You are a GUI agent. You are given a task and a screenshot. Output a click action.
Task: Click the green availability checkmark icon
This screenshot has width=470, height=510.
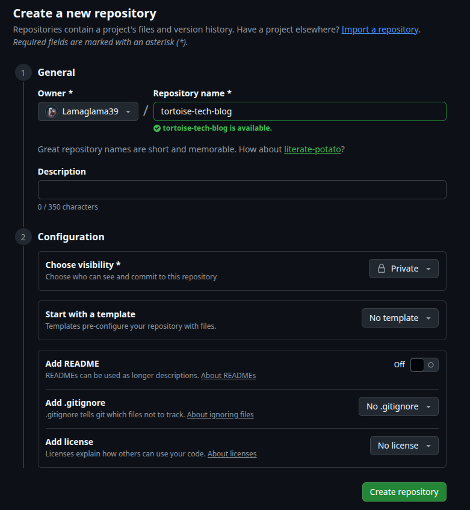(157, 128)
